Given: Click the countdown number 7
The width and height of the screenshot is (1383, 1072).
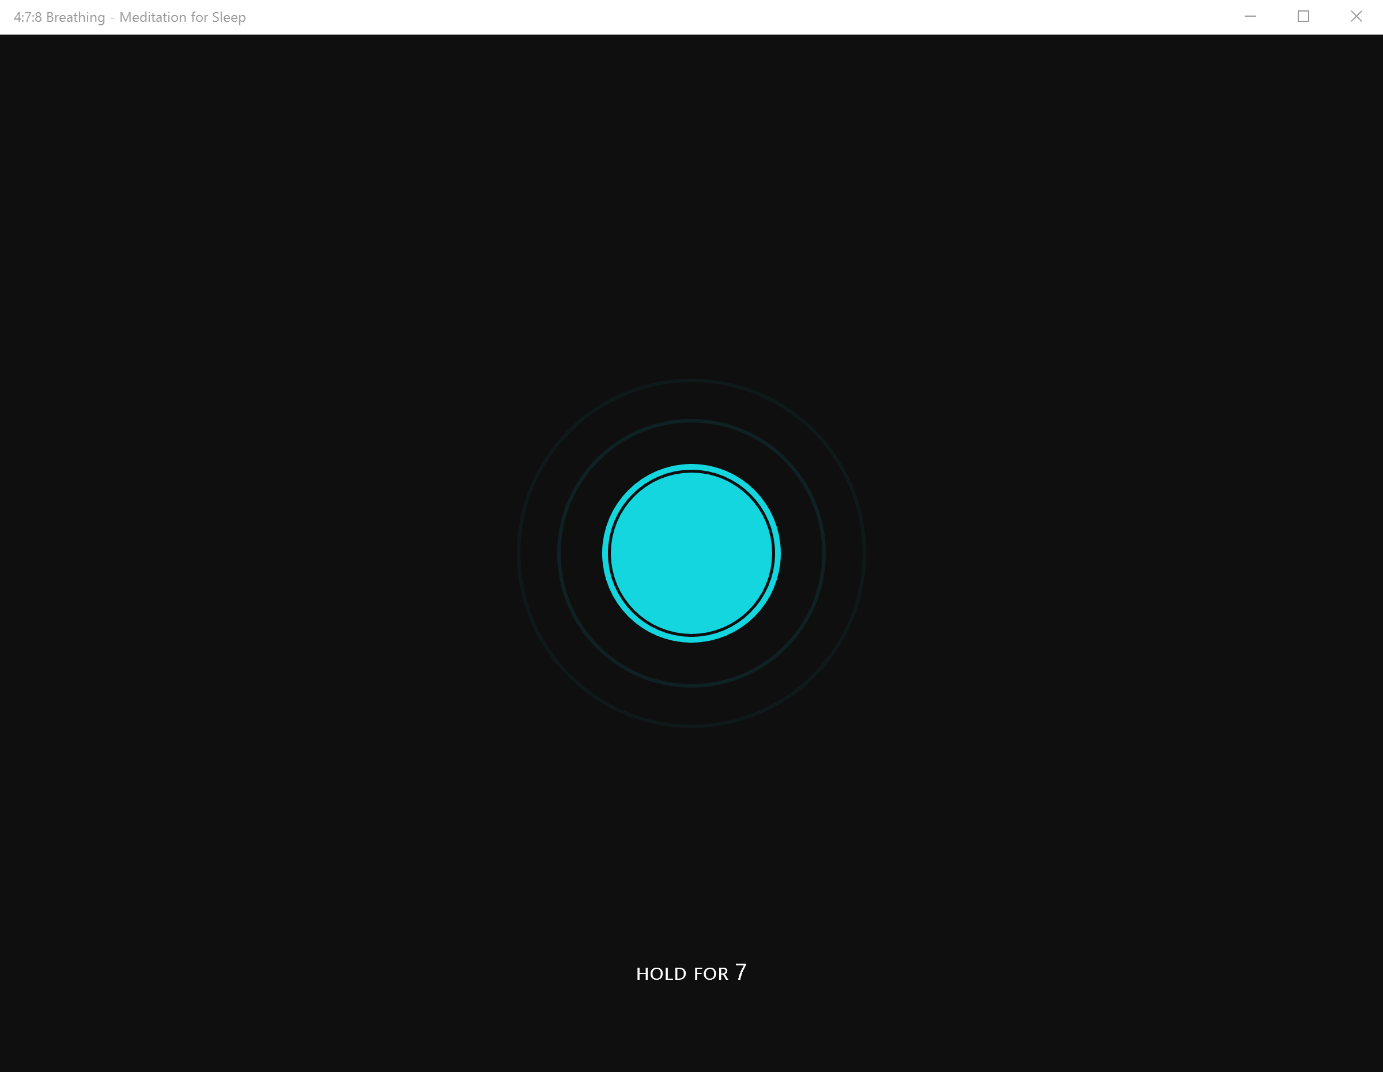Looking at the screenshot, I should pos(740,972).
